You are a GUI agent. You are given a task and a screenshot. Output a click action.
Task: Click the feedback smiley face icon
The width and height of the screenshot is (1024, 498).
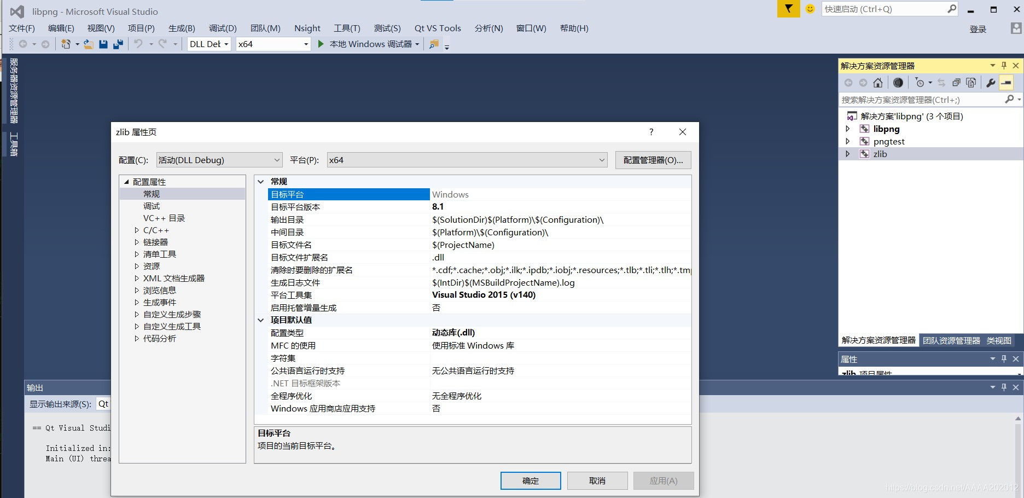click(810, 9)
